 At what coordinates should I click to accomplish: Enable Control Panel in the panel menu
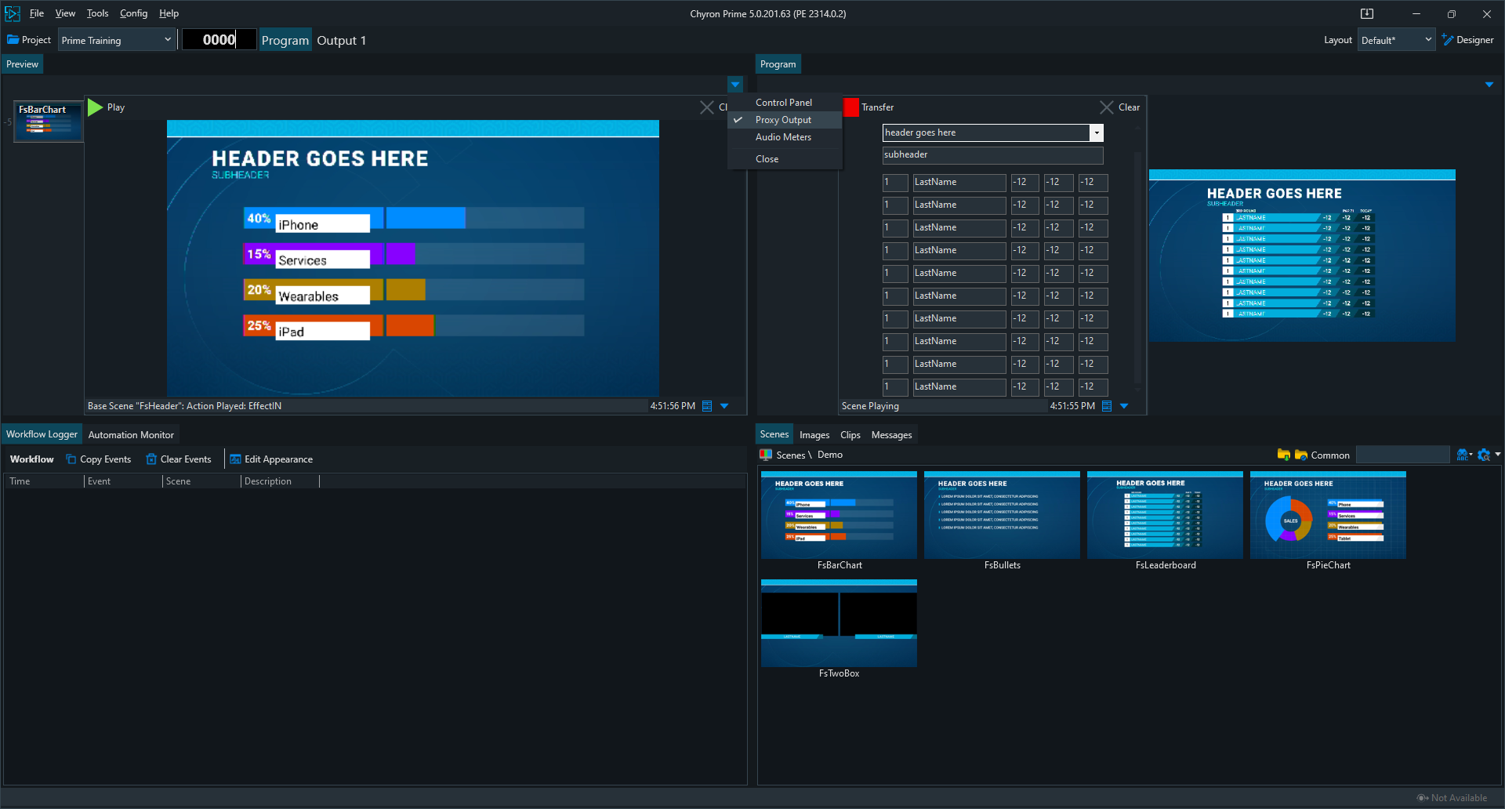coord(783,103)
